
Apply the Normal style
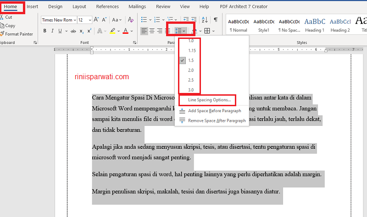tap(239, 25)
